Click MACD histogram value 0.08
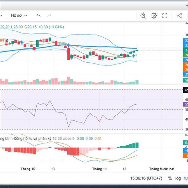 80,138
